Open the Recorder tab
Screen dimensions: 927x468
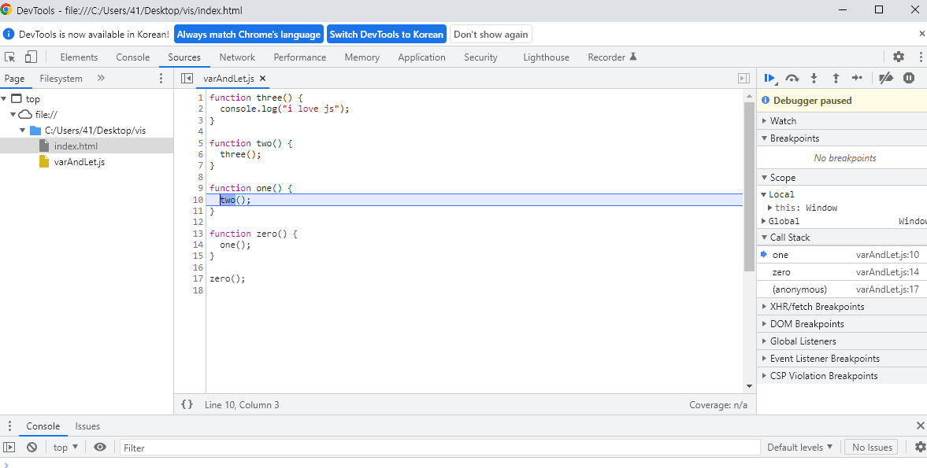click(x=612, y=57)
